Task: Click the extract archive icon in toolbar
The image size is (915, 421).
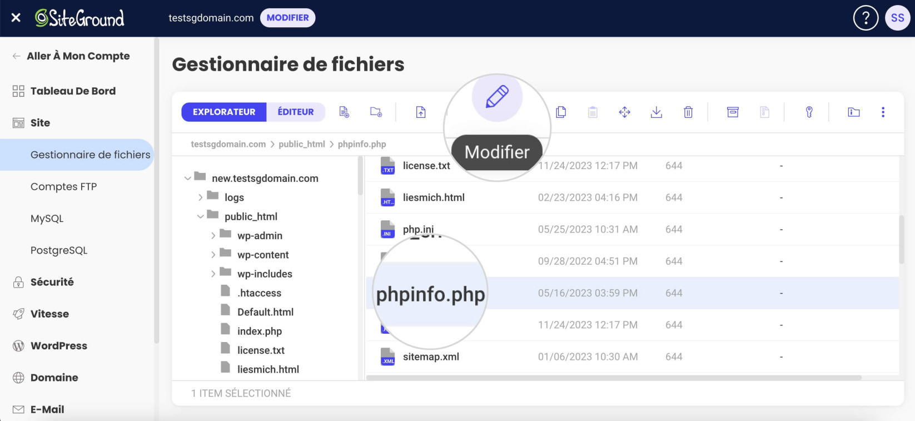Action: point(764,112)
